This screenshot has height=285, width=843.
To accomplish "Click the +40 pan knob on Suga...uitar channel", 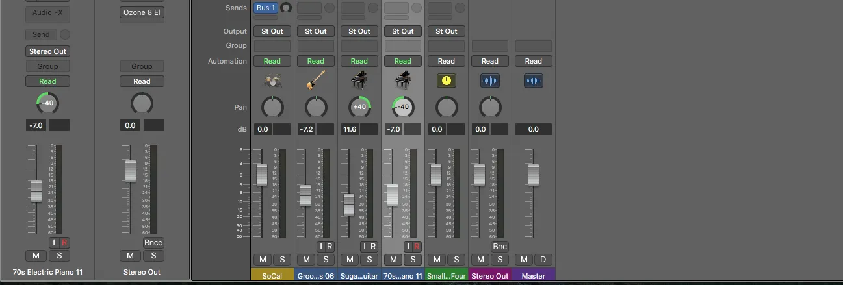I will [x=359, y=107].
